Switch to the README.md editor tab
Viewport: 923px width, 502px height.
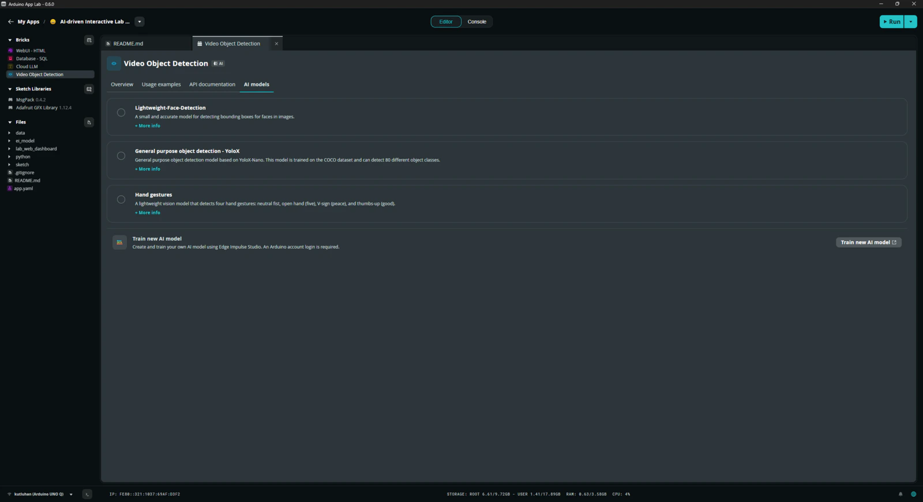point(147,44)
